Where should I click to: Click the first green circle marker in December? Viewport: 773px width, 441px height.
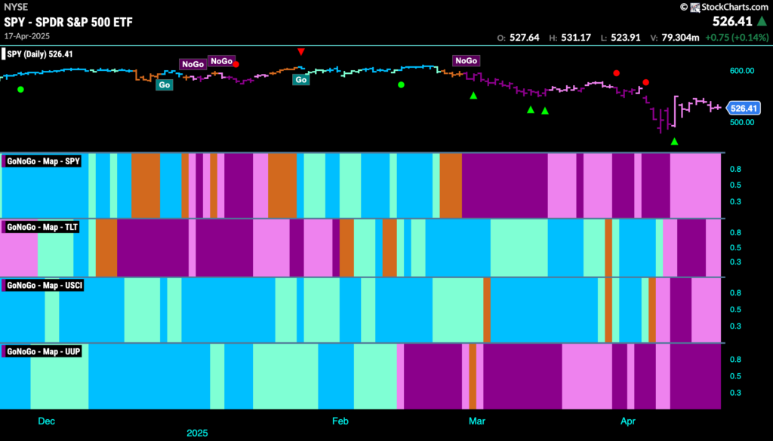(x=20, y=89)
